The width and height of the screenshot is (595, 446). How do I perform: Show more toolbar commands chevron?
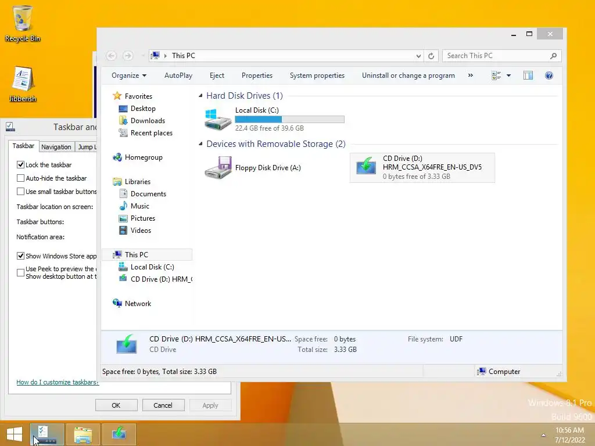click(x=471, y=75)
